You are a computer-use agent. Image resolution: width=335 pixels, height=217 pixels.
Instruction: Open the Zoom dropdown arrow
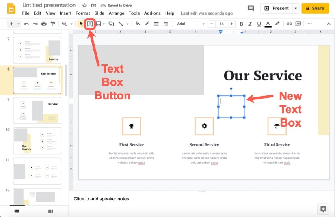(x=71, y=24)
